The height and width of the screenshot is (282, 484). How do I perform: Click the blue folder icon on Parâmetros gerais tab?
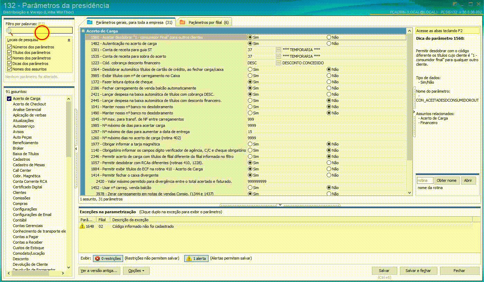[90, 22]
